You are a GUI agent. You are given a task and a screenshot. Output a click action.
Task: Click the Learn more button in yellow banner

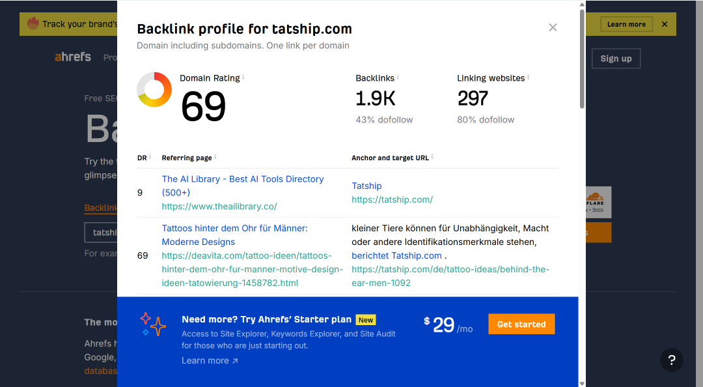click(626, 24)
